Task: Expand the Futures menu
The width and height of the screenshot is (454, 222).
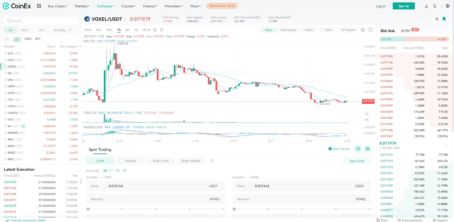Action: 129,6
